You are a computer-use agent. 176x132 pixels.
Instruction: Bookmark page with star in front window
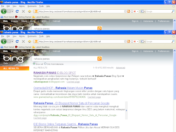(x=132, y=42)
